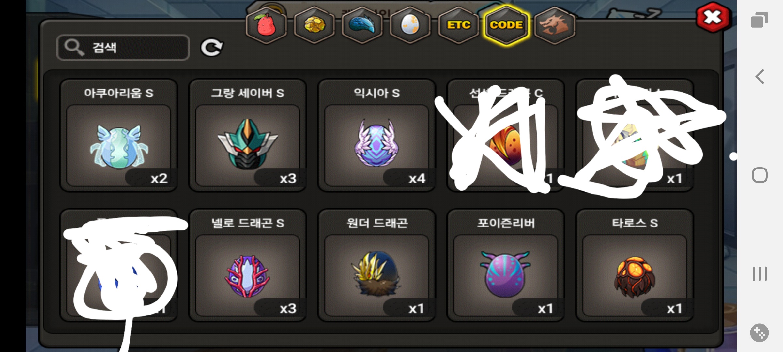Switch to the blue dragon scale tab

(x=362, y=25)
